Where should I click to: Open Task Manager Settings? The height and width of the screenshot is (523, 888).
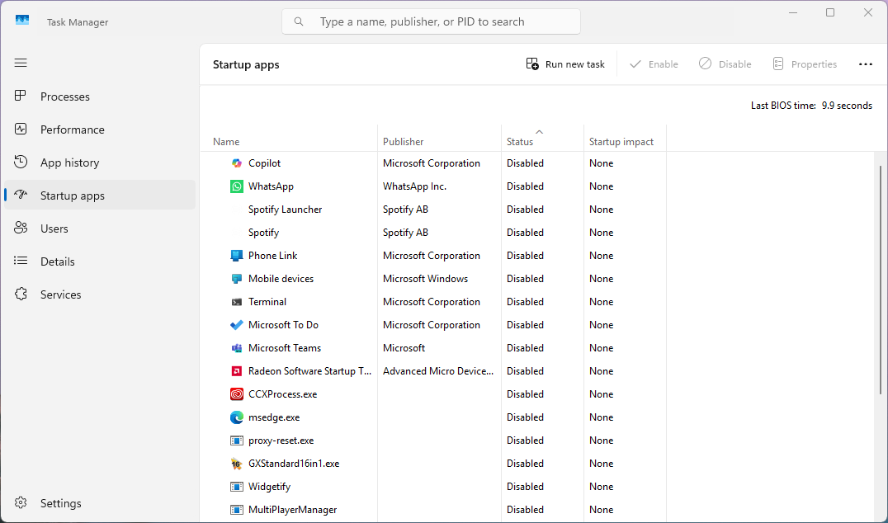[x=61, y=503]
